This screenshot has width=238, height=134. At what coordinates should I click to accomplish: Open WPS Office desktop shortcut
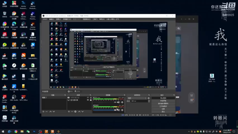[24, 98]
